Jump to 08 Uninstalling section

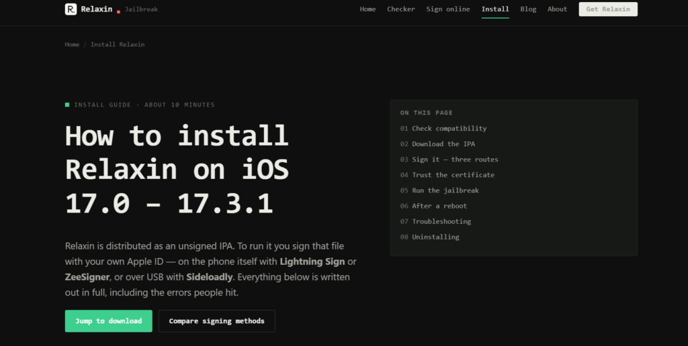429,237
